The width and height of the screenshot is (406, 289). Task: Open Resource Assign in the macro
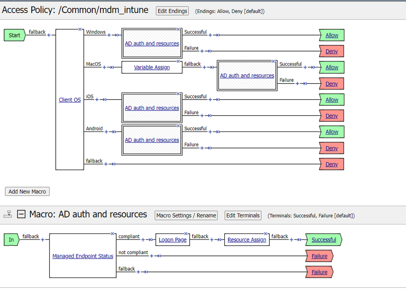247,240
